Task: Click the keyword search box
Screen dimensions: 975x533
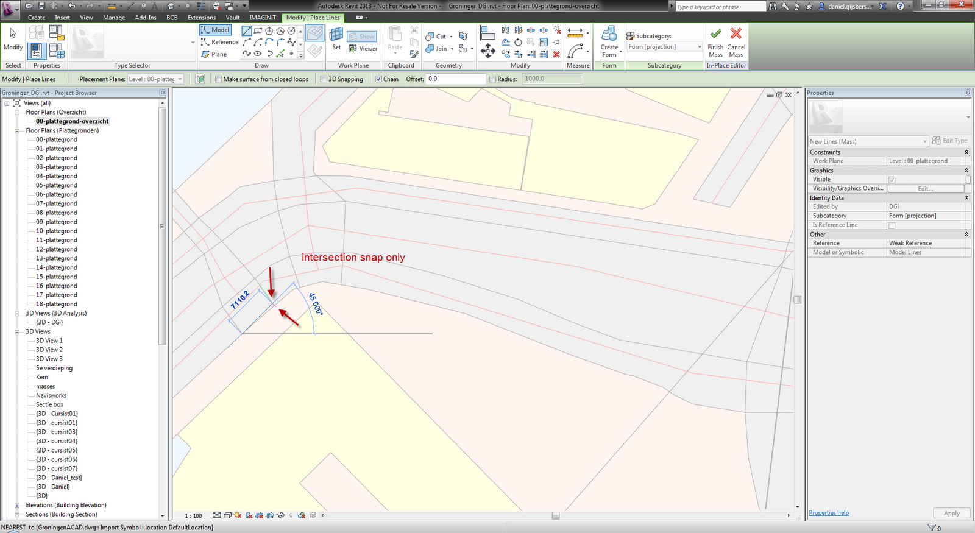Action: pyautogui.click(x=720, y=7)
